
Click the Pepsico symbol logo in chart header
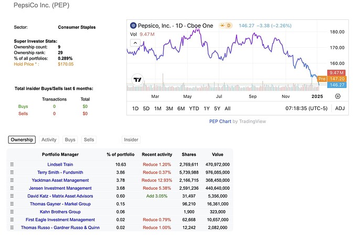133,25
